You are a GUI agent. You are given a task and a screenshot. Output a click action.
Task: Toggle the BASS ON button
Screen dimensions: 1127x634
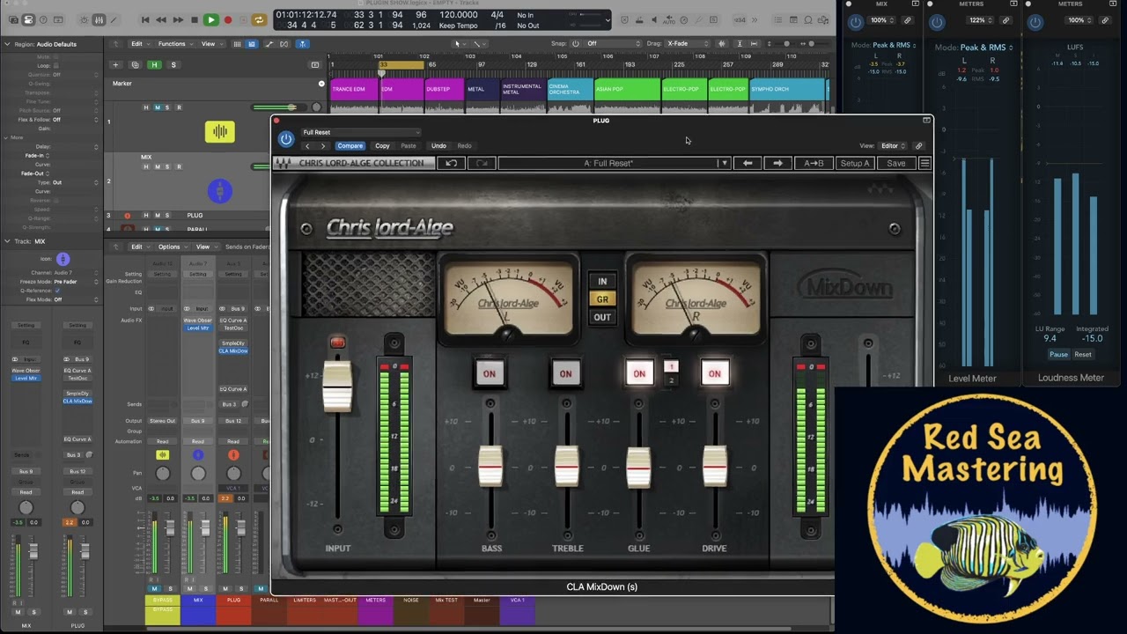pos(490,373)
